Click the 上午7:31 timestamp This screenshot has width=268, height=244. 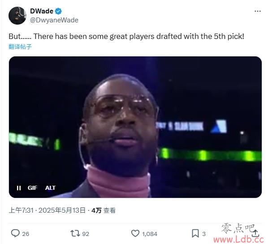pyautogui.click(x=21, y=210)
